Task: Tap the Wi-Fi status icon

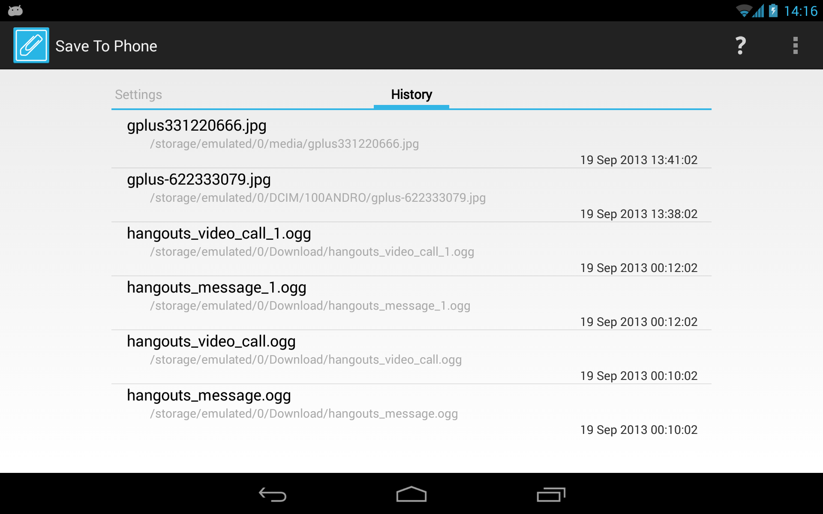Action: (744, 11)
